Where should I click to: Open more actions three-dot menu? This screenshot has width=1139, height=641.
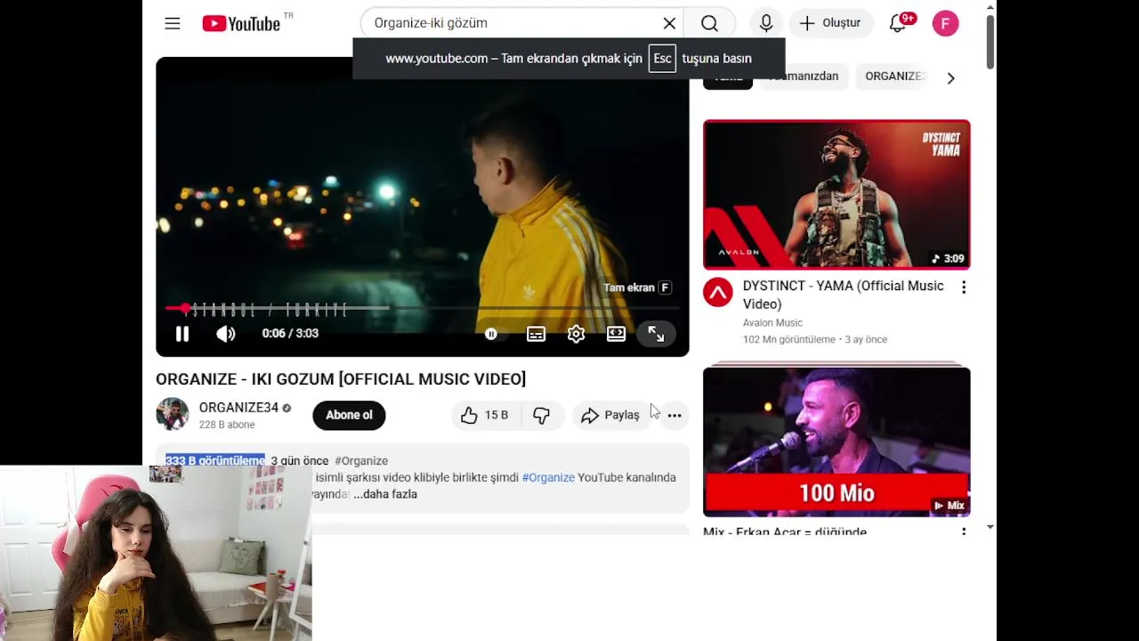coord(675,415)
